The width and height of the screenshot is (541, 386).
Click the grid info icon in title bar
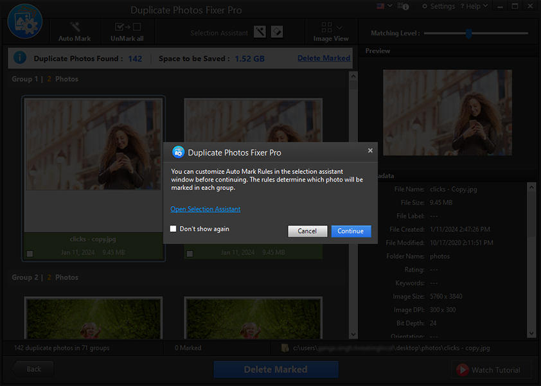[x=403, y=6]
